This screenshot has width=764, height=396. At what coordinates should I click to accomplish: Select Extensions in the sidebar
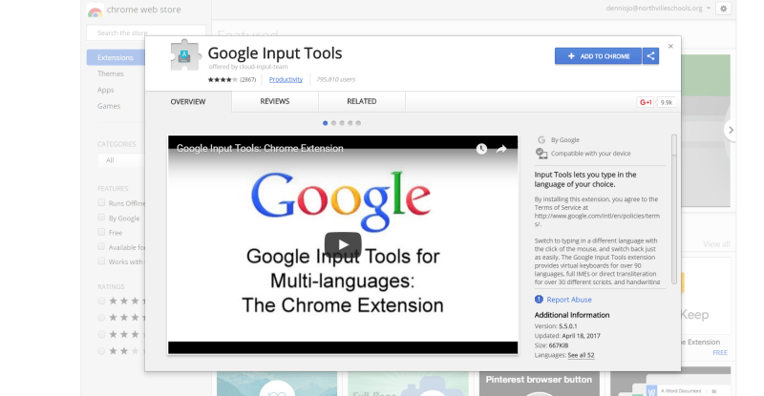click(116, 57)
